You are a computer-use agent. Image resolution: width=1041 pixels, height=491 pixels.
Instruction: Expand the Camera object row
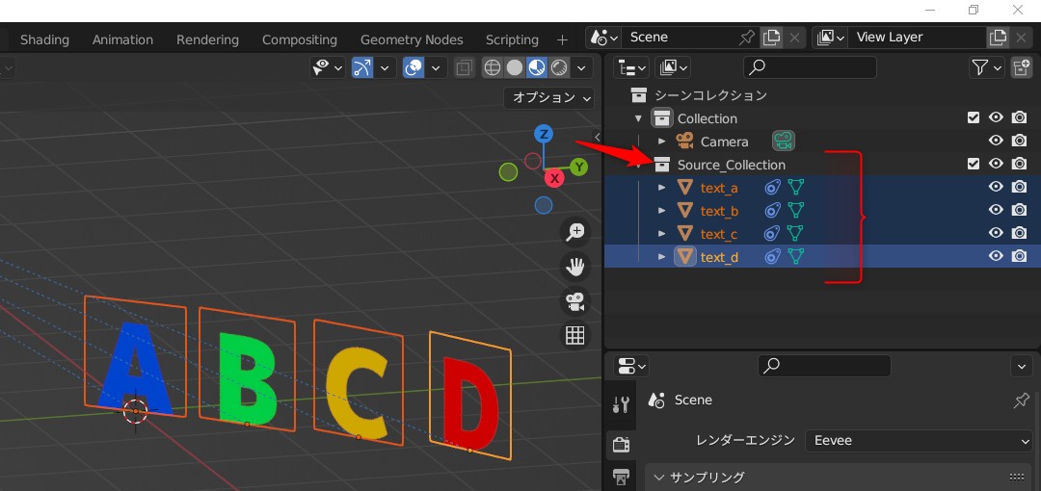tap(661, 142)
